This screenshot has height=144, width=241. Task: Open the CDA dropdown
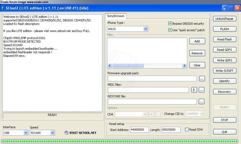pyautogui.click(x=145, y=114)
